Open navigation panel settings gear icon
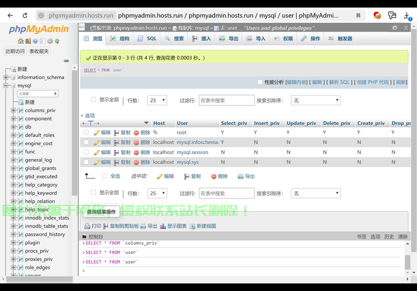Image resolution: width=417 pixels, height=291 pixels. pyautogui.click(x=50, y=41)
